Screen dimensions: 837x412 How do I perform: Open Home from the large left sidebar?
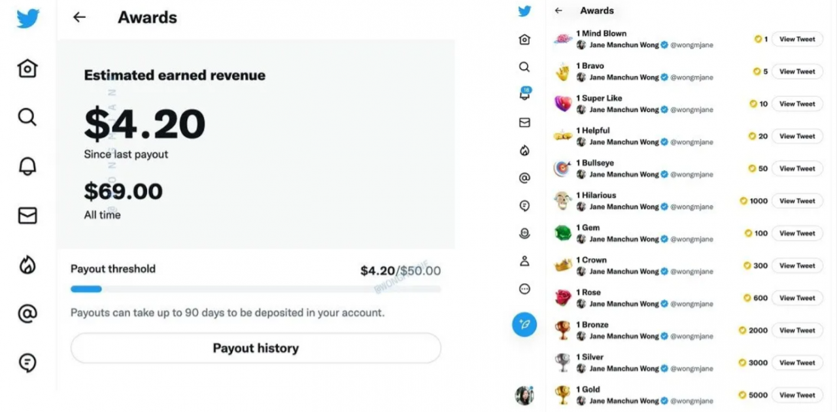(x=27, y=68)
